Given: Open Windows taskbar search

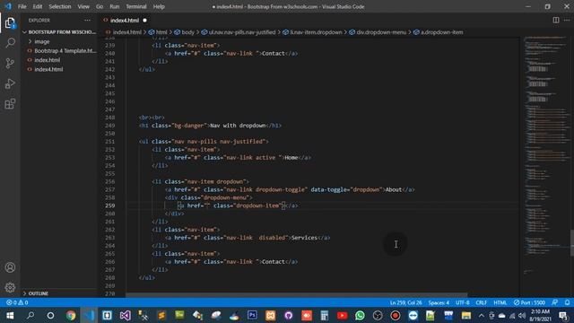Looking at the screenshot, I should [x=30, y=315].
